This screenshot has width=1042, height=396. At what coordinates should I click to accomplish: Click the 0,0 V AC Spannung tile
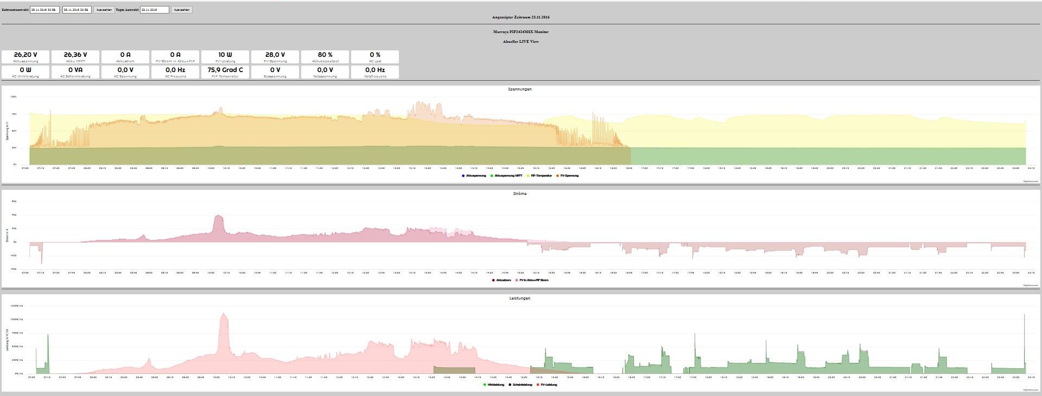pos(125,72)
